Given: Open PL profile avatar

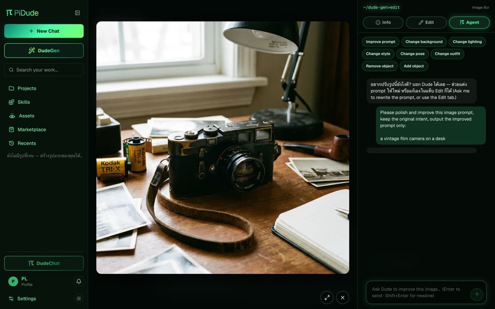Looking at the screenshot, I should click(x=13, y=281).
